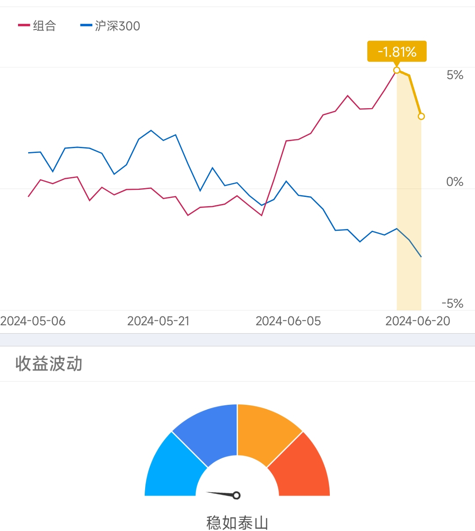Viewport: 475px width, 531px height.
Task: Click the gauge needle pivot circle
Action: (x=237, y=495)
